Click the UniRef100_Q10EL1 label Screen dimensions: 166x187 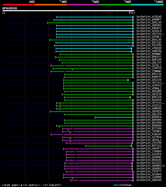pyautogui.click(x=149, y=65)
